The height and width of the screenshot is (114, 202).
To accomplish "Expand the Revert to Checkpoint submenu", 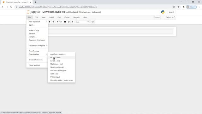I will (37, 46).
